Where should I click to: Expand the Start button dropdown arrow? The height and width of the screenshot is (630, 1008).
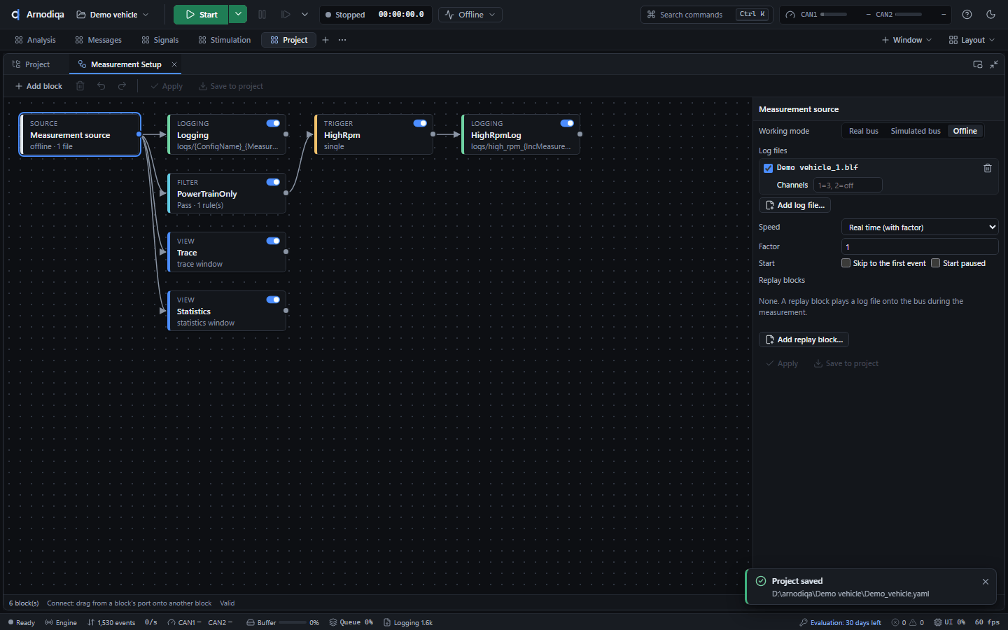[x=238, y=15]
